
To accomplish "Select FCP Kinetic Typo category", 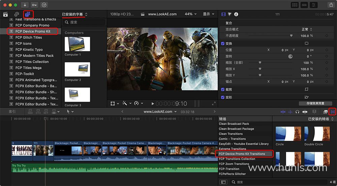I will pyautogui.click(x=29, y=50).
